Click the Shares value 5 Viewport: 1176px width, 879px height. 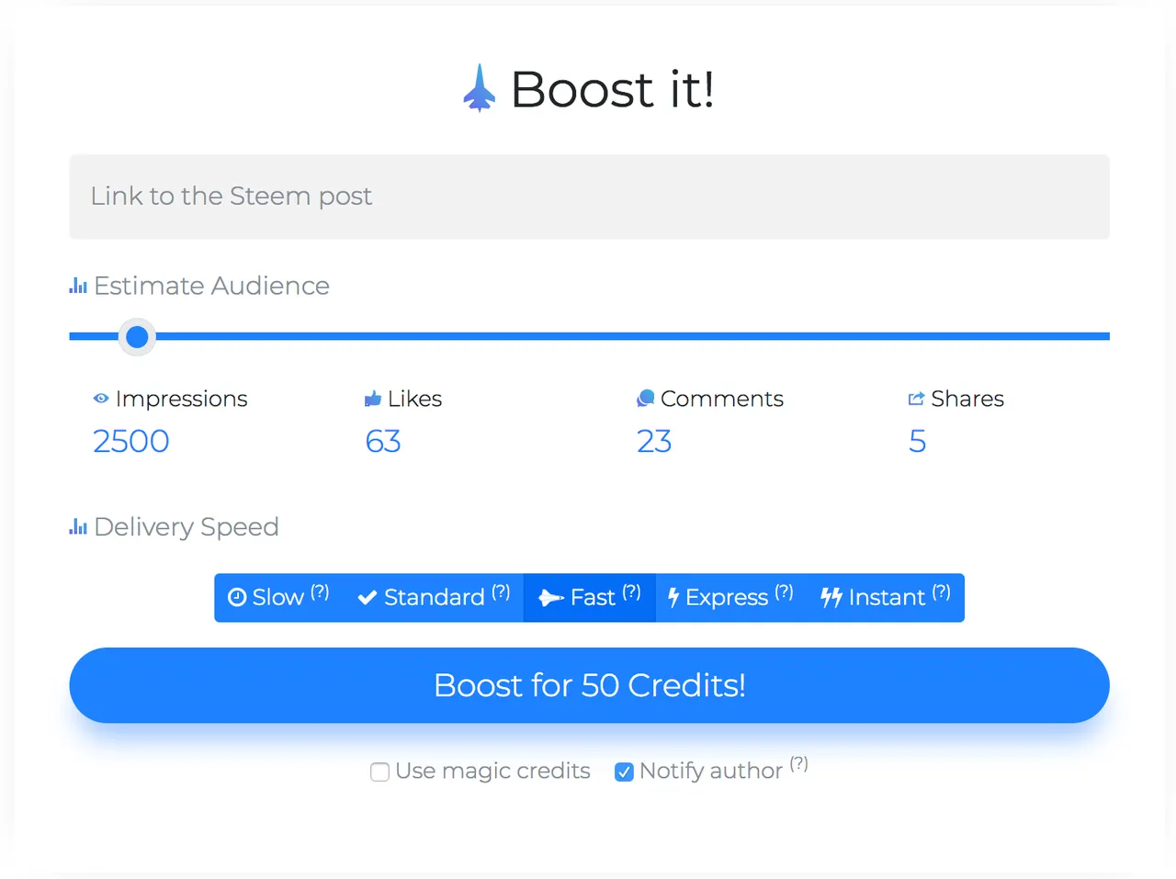pos(917,442)
